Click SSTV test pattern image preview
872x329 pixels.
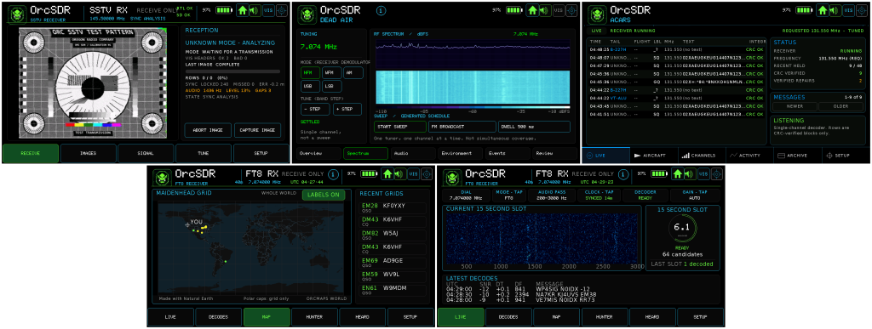[93, 83]
